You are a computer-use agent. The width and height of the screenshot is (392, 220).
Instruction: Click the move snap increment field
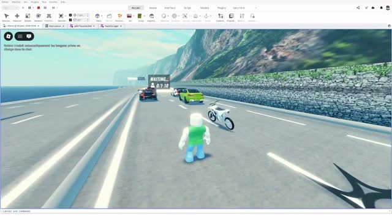[82, 15]
